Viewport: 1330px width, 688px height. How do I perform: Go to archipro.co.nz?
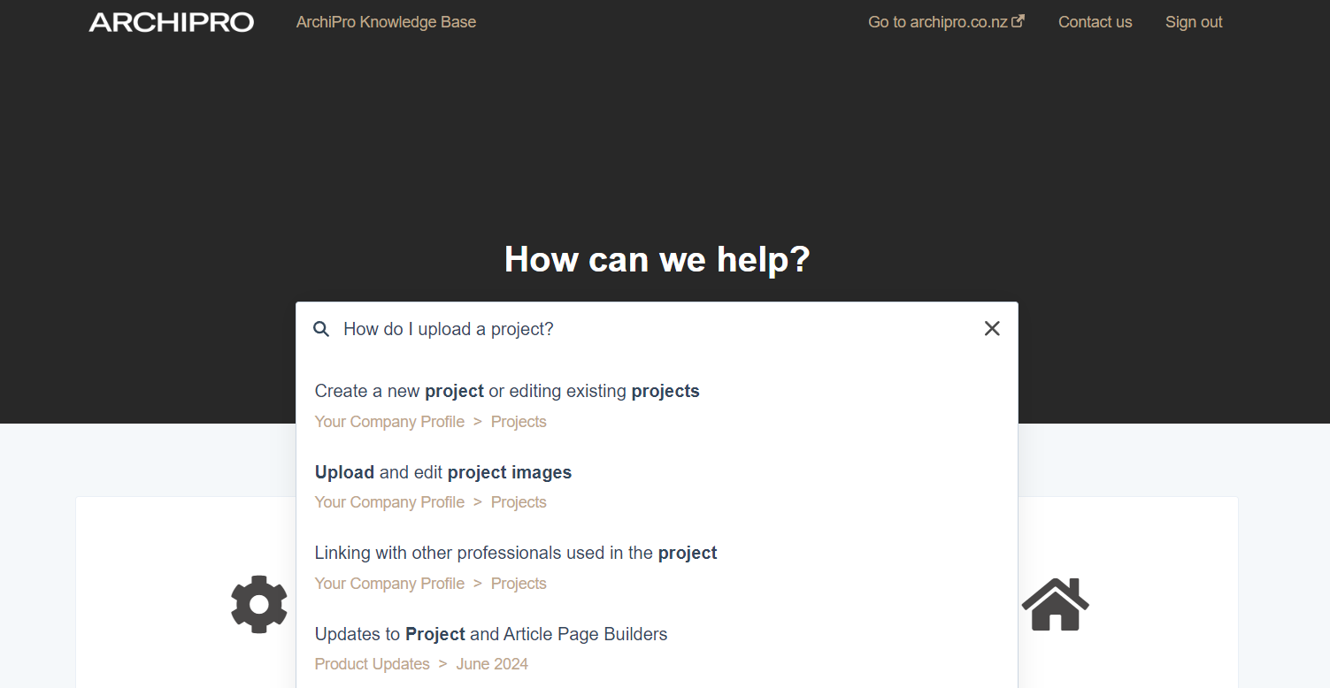(938, 21)
